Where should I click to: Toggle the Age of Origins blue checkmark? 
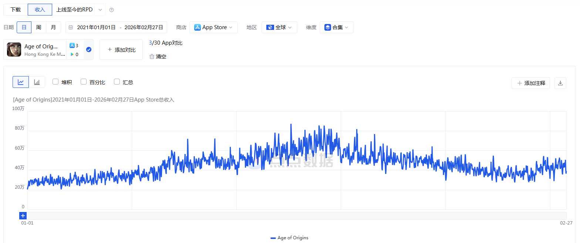pyautogui.click(x=89, y=49)
